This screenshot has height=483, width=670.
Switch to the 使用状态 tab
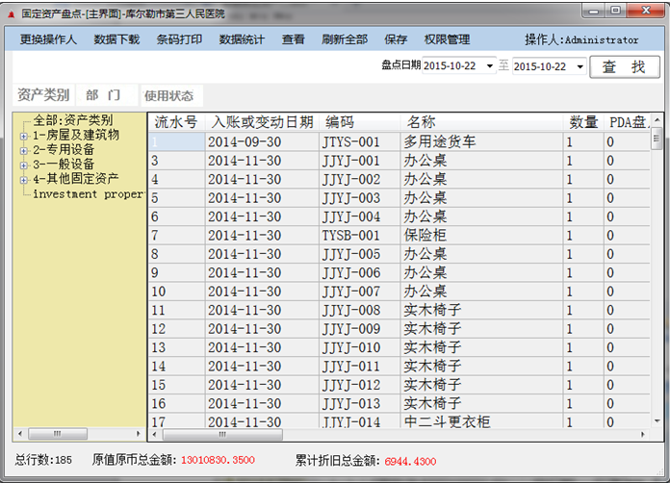[x=169, y=95]
